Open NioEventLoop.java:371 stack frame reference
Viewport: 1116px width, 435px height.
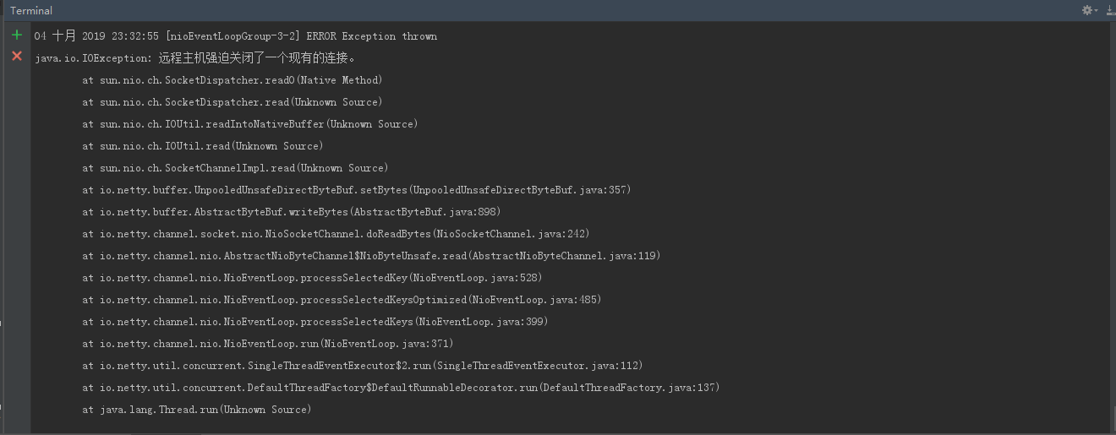click(386, 344)
